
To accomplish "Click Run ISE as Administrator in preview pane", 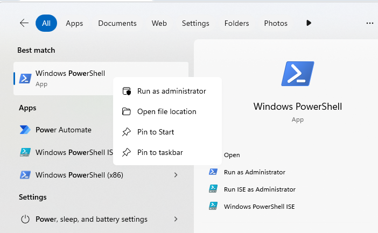I will [x=260, y=189].
